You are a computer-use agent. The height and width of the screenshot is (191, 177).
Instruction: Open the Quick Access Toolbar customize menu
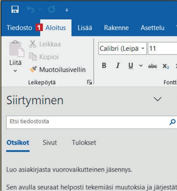(x=67, y=10)
